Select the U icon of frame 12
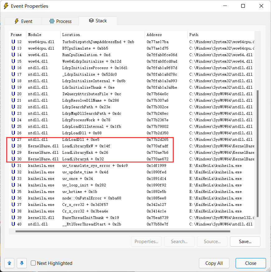This screenshot has height=272, width=271. click(13, 42)
